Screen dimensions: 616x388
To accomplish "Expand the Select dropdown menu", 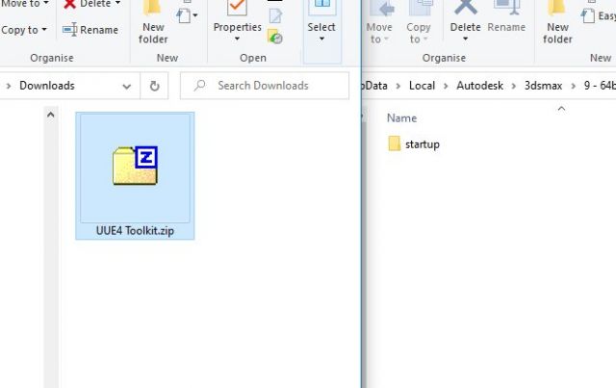I will coord(321,39).
